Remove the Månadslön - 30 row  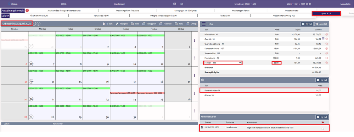point(326,34)
